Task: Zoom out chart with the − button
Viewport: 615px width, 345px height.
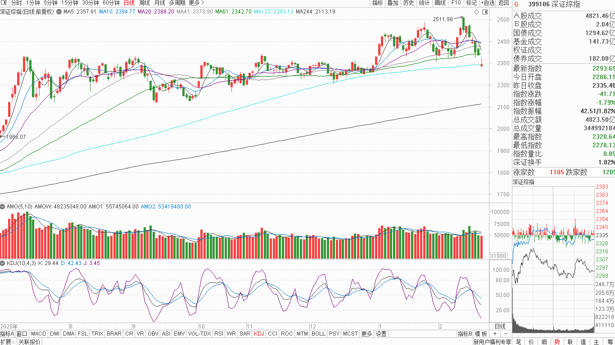Action: pos(506,334)
